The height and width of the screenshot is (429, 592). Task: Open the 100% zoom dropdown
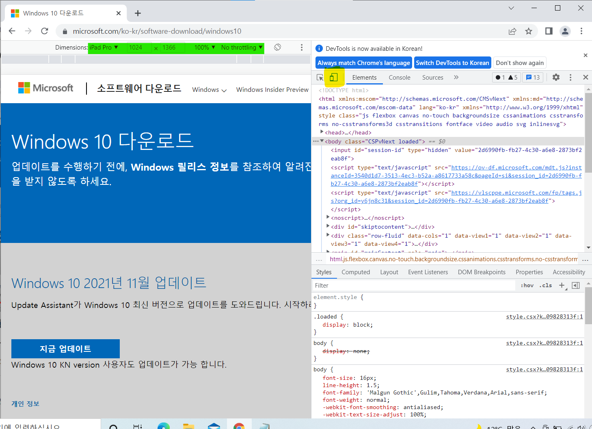(x=205, y=48)
